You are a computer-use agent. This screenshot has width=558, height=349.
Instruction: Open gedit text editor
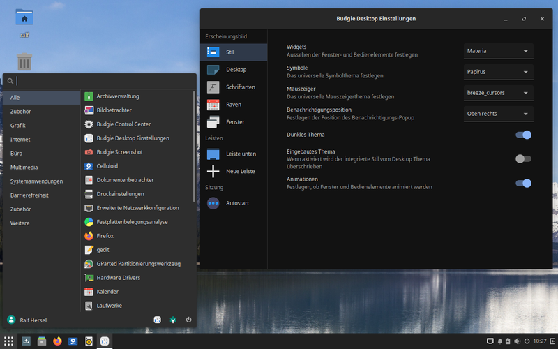(137, 250)
